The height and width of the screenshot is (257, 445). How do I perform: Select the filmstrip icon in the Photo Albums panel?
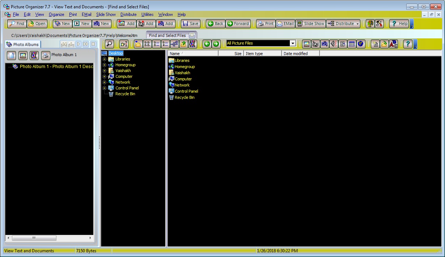(34, 55)
